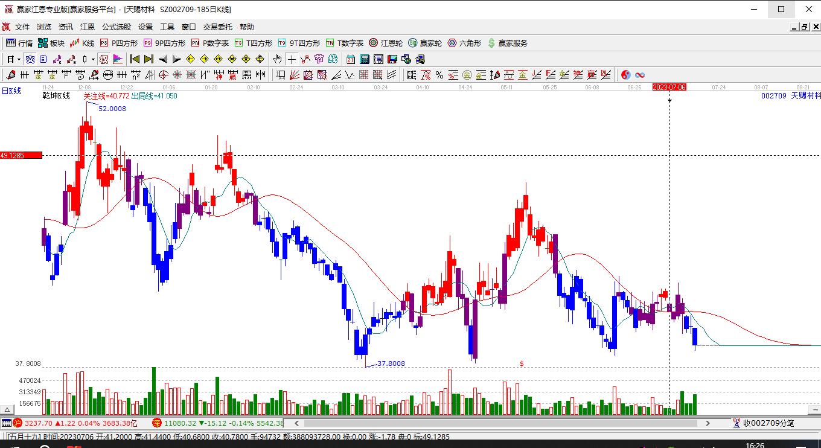821x448 pixels.
Task: Open the 江恩 menu
Action: pyautogui.click(x=88, y=27)
